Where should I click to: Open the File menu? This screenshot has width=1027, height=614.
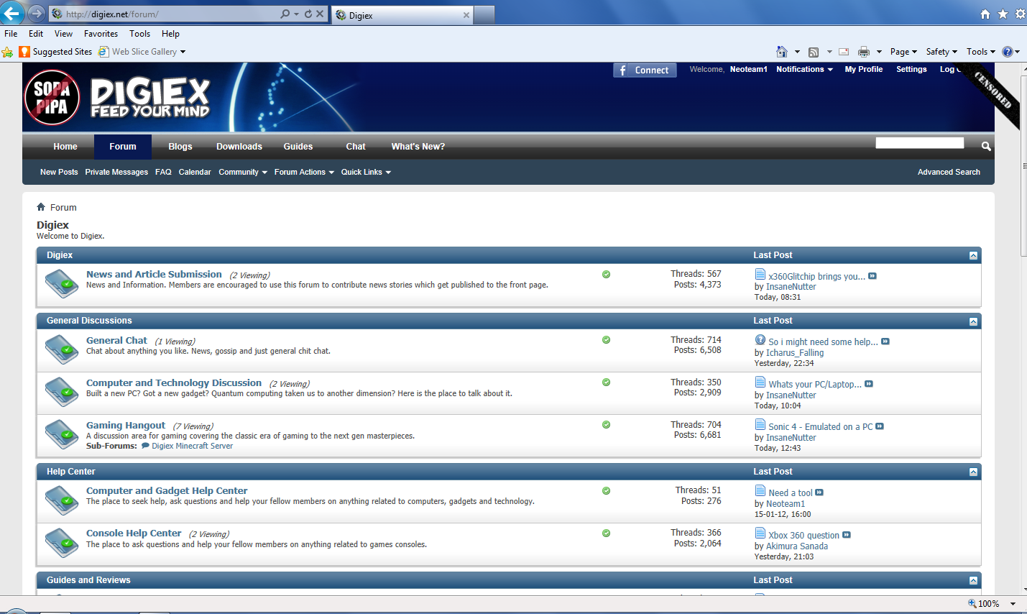11,34
